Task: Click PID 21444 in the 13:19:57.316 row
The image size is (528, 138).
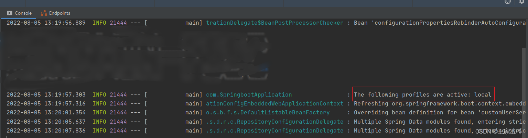Action: pos(118,103)
